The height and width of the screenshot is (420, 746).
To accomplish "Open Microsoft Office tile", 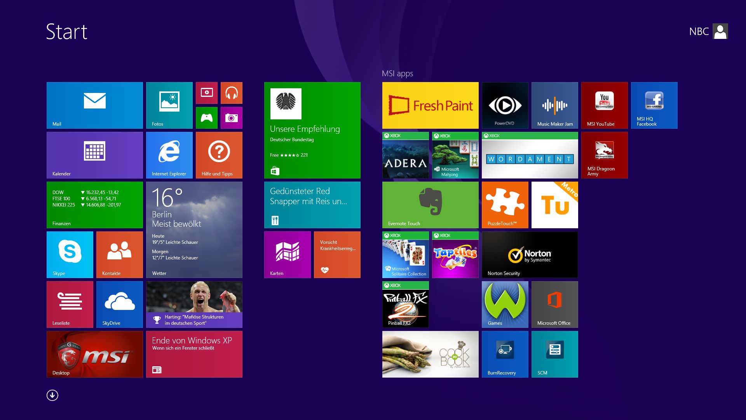I will tap(554, 304).
